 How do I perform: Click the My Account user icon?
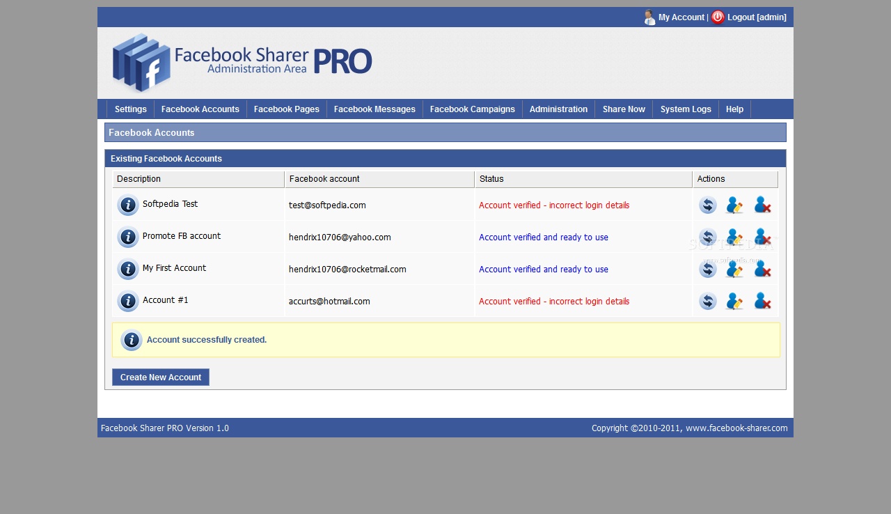tap(649, 17)
